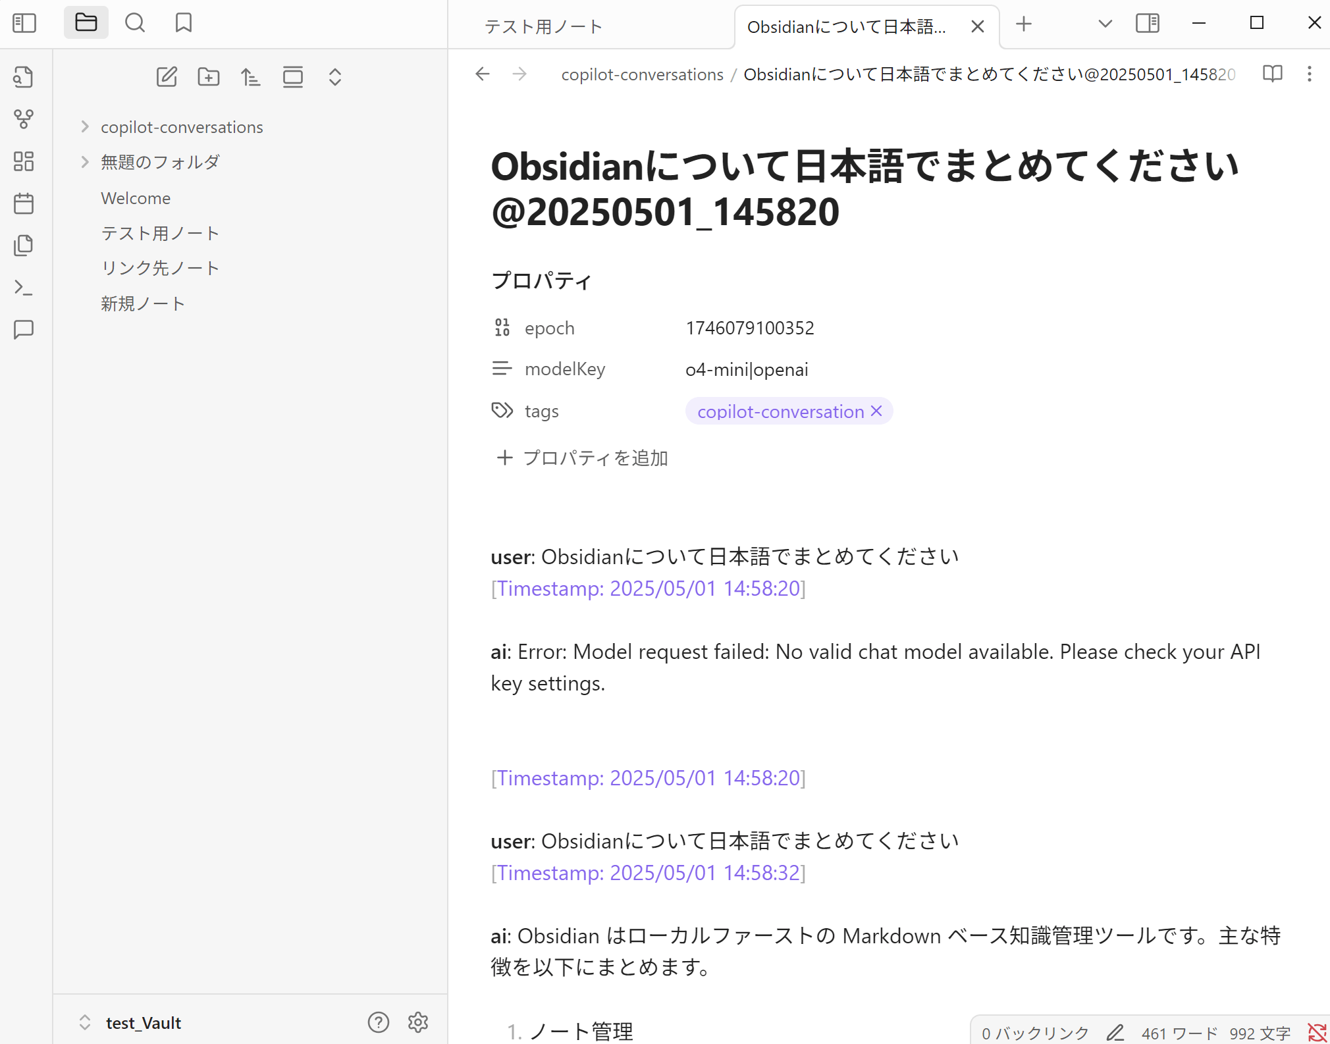This screenshot has width=1330, height=1044.
Task: Open the search tab icon
Action: pos(135,23)
